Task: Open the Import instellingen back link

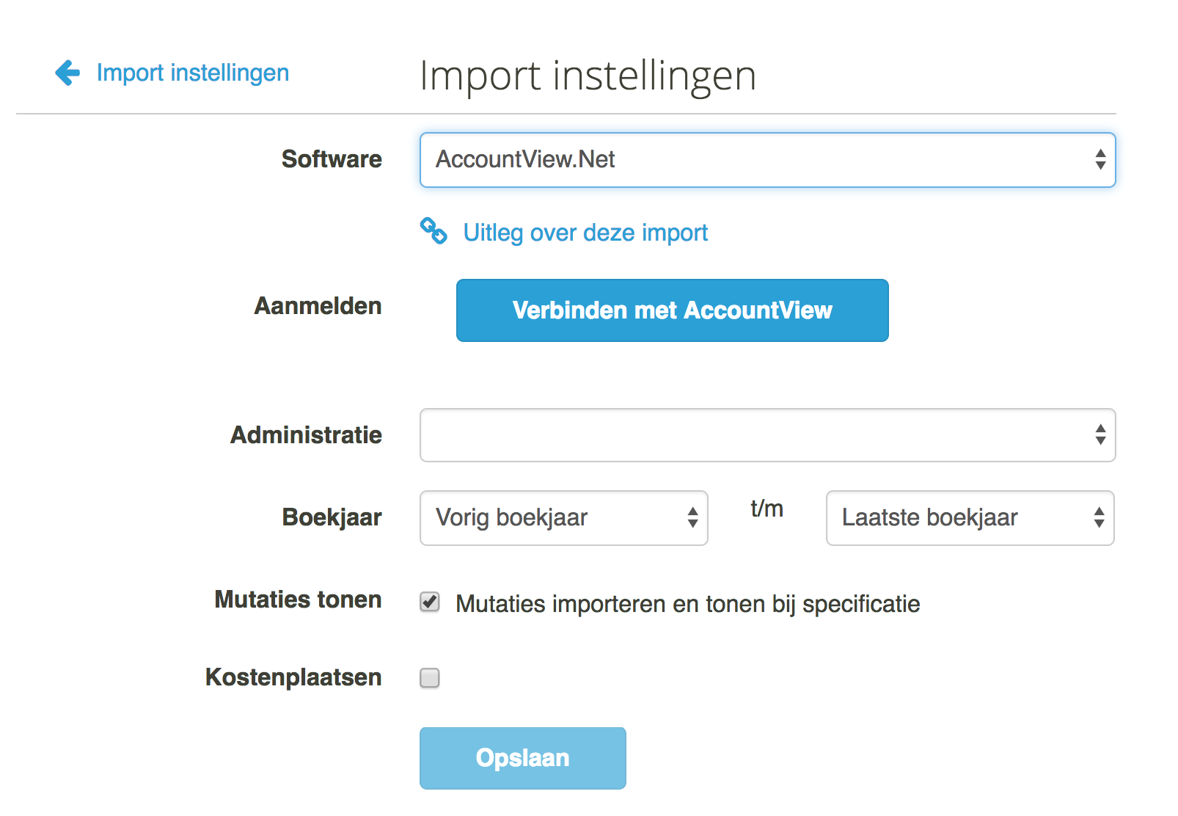Action: 193,73
